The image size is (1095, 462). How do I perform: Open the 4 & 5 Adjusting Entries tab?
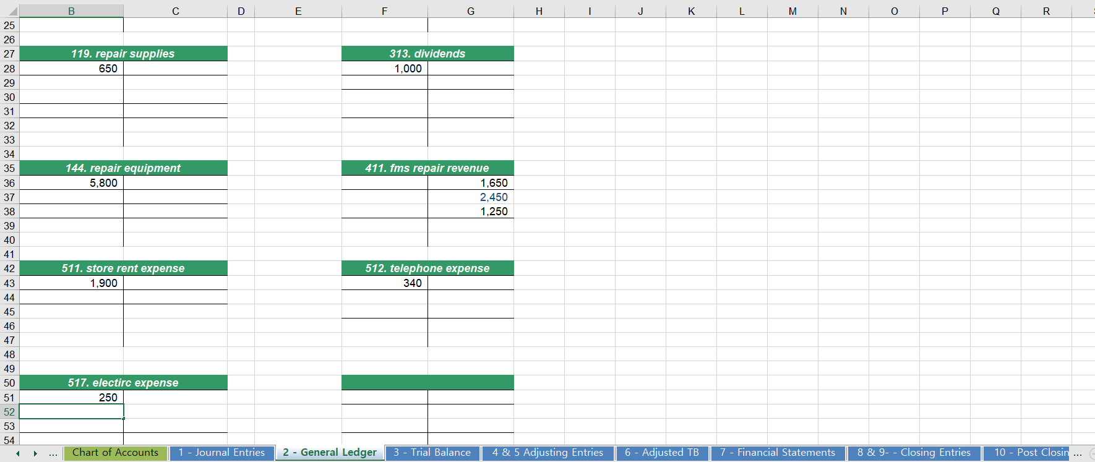pos(548,453)
